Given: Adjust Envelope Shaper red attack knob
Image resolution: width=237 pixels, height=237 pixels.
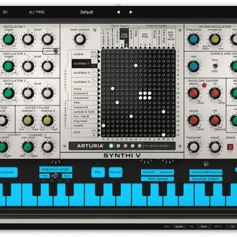Looking at the screenshot, I should click(x=193, y=93).
